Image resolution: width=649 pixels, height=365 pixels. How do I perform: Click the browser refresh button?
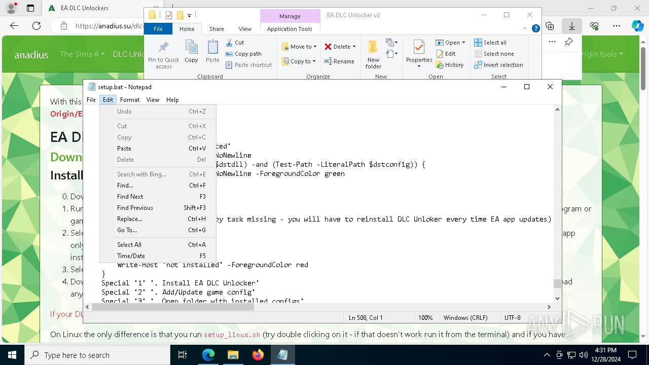tap(37, 25)
